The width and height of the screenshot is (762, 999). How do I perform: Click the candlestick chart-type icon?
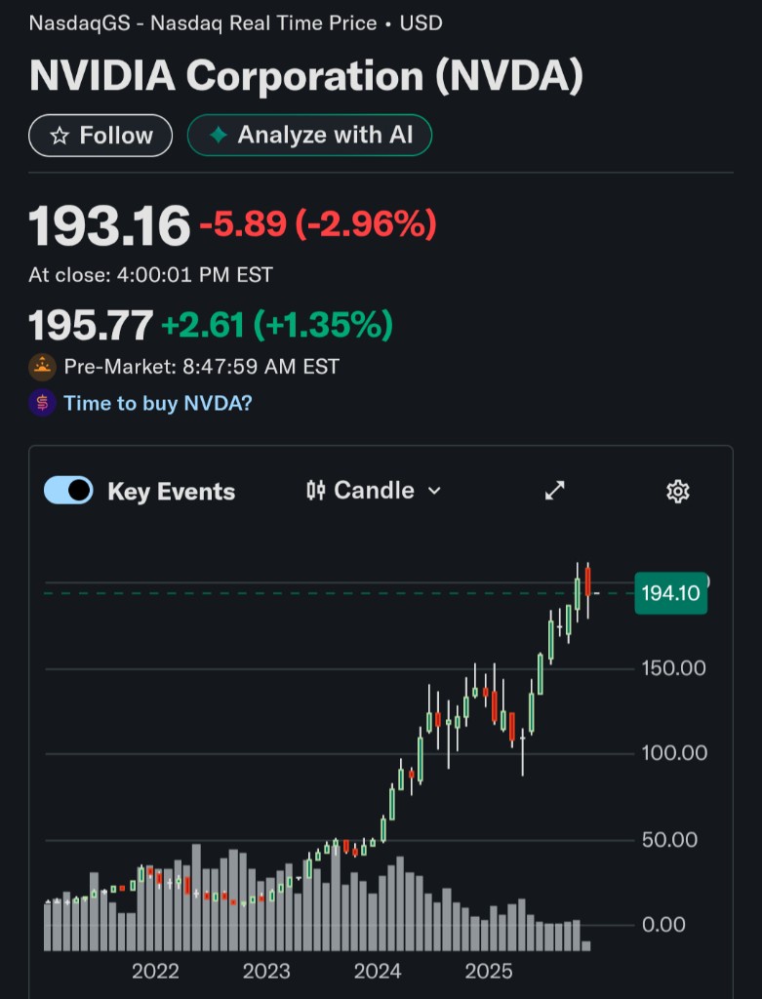(315, 491)
